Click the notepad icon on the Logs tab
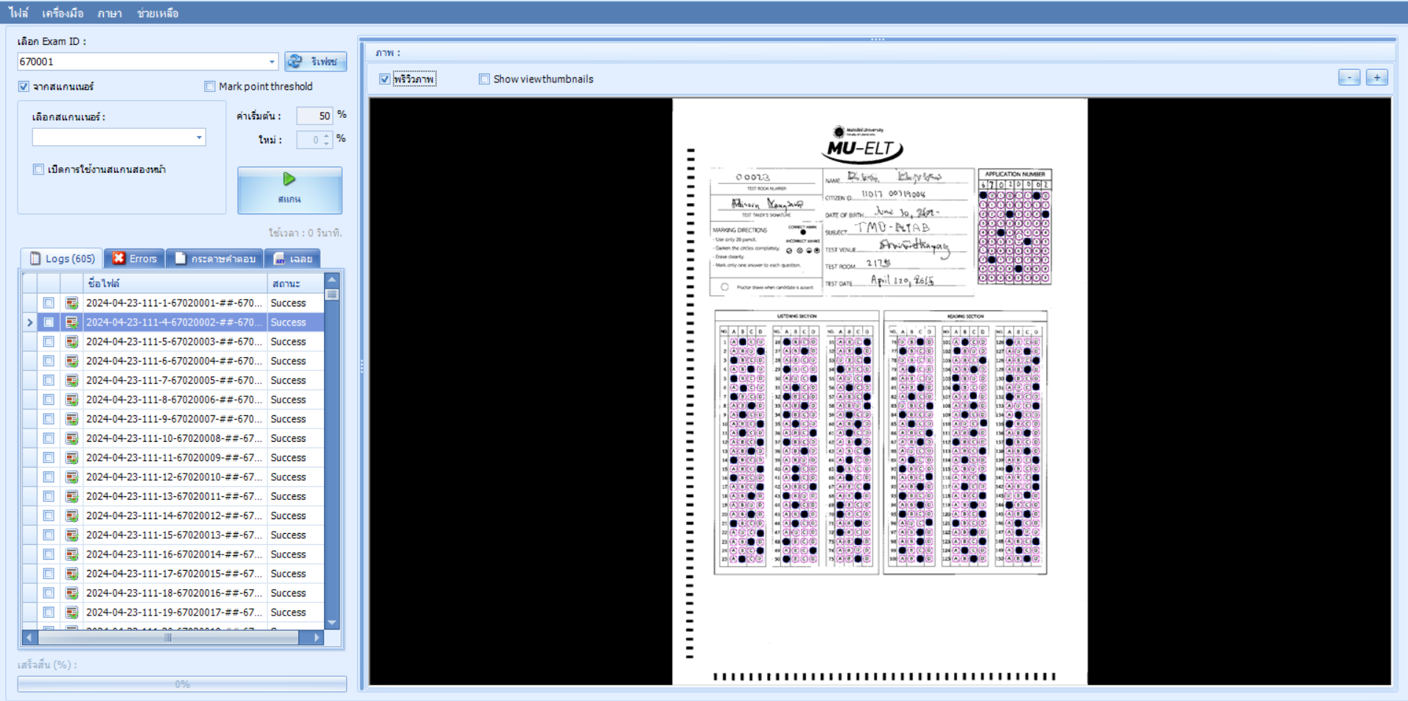The width and height of the screenshot is (1408, 701). pos(34,258)
